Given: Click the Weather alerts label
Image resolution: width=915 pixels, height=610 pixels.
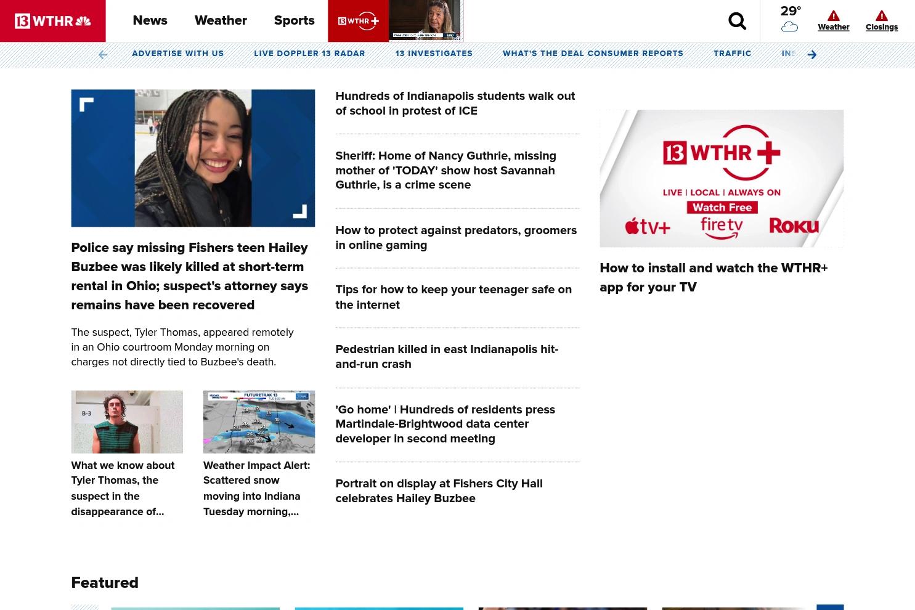Looking at the screenshot, I should 833,27.
